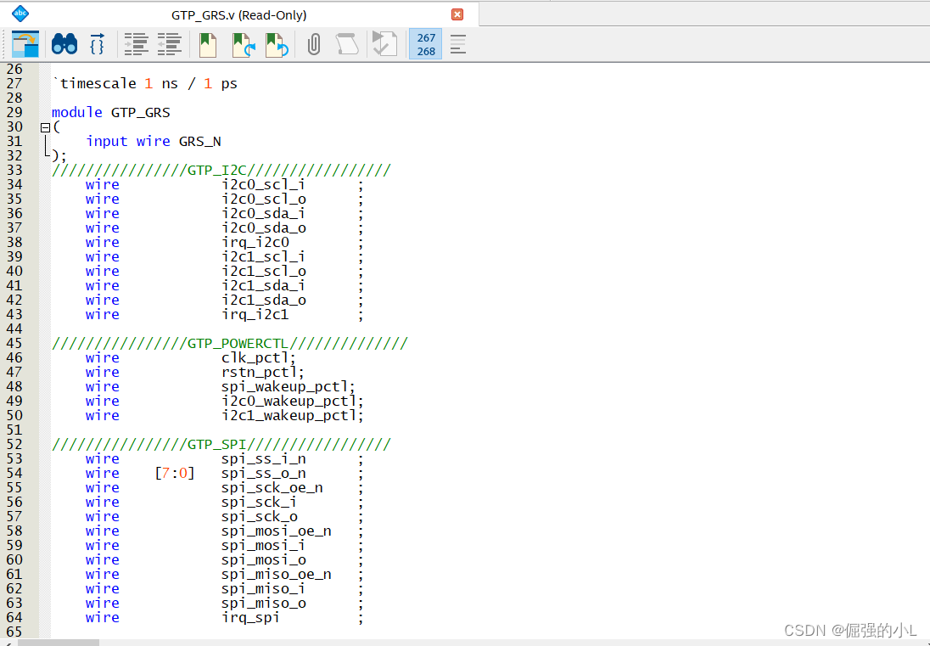The image size is (930, 646).
Task: Toggle word wrap with the lines icon
Action: point(457,44)
